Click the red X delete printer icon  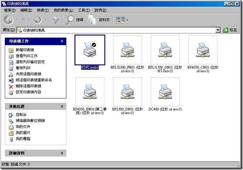click(x=11, y=87)
